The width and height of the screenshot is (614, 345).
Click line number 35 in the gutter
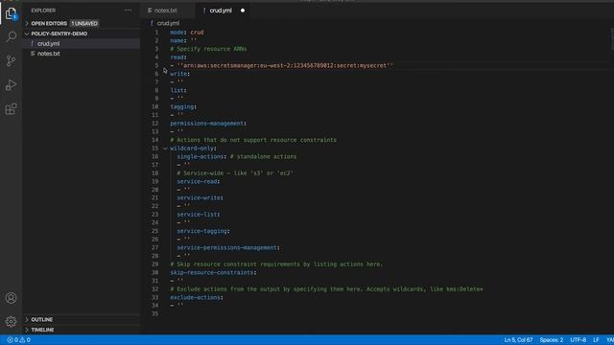(x=155, y=313)
